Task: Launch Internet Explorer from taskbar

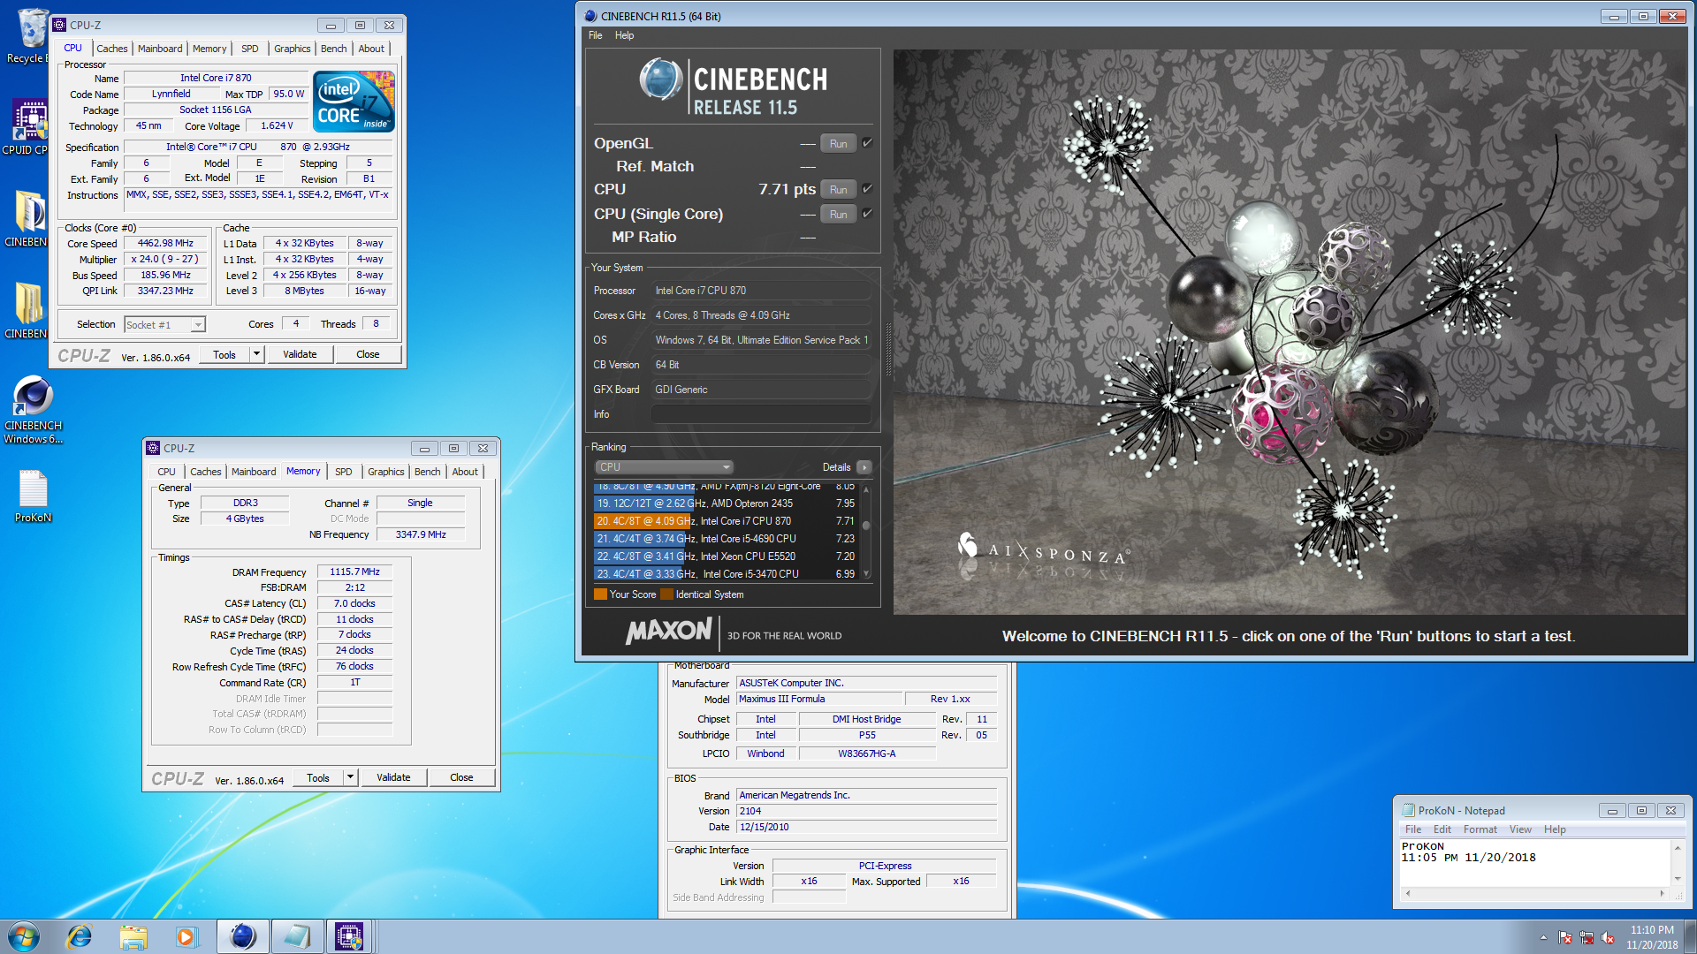Action: tap(80, 936)
